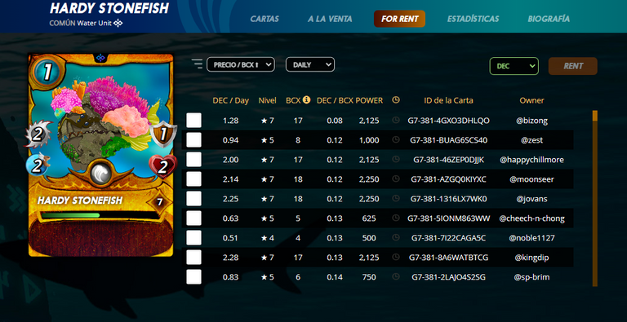Open owner @kingdip profile link
Image resolution: width=627 pixels, height=322 pixels.
[x=531, y=258]
